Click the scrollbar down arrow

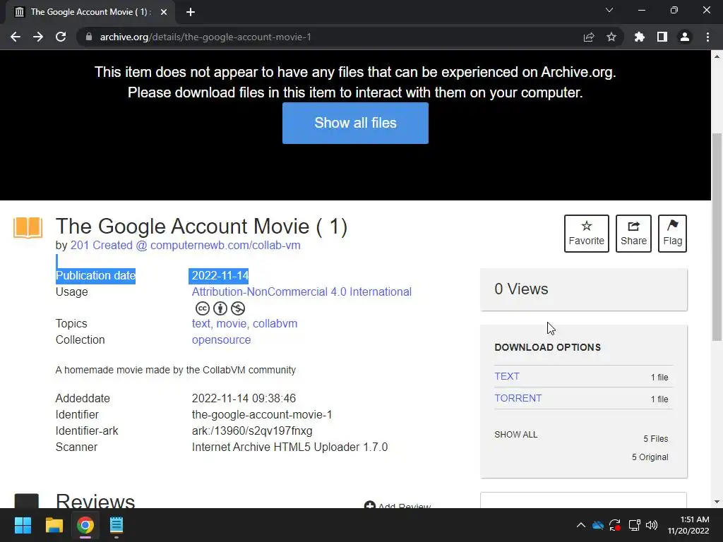click(717, 502)
